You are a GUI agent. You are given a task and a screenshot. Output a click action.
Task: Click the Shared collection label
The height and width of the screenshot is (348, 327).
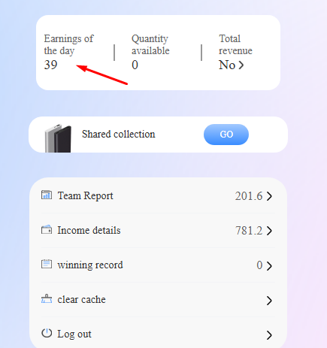click(119, 135)
